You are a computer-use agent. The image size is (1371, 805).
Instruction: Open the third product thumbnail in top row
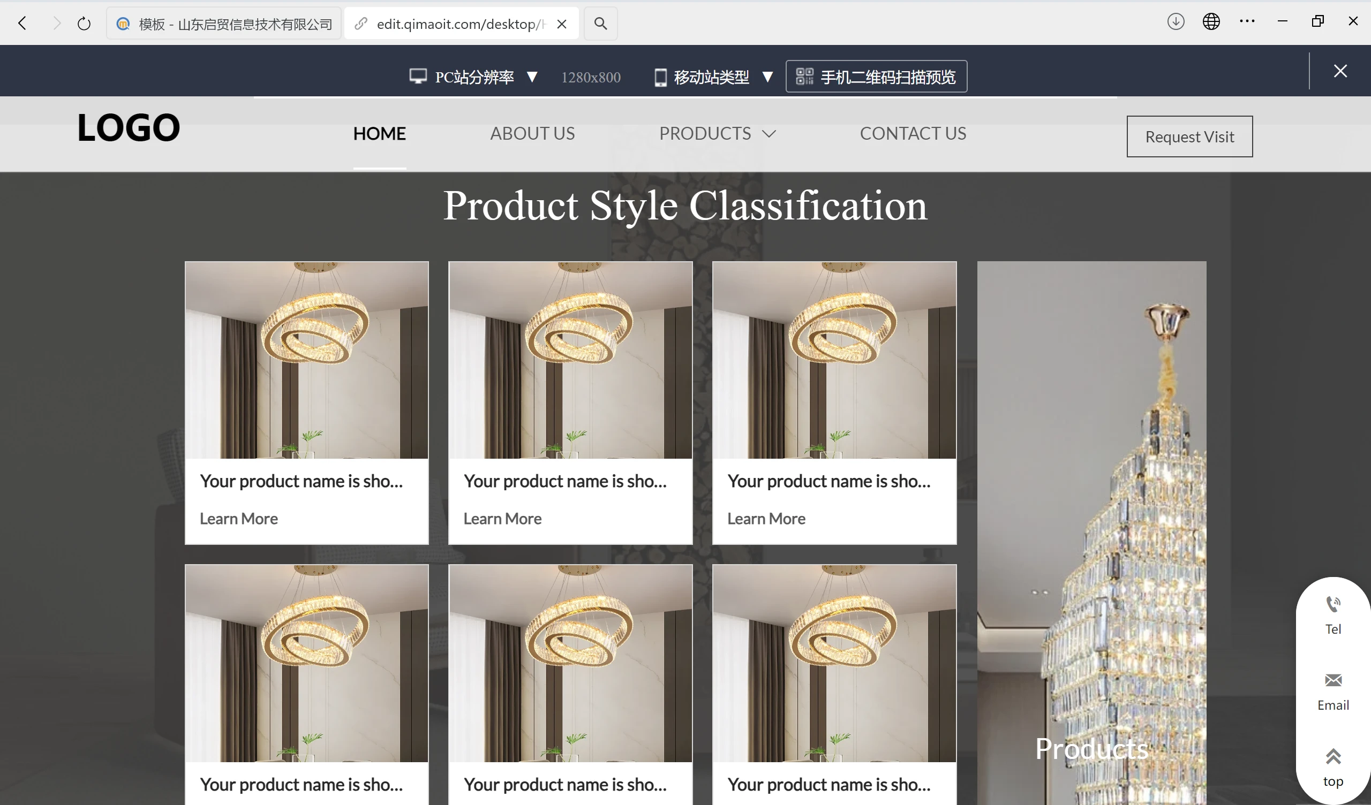tap(834, 360)
